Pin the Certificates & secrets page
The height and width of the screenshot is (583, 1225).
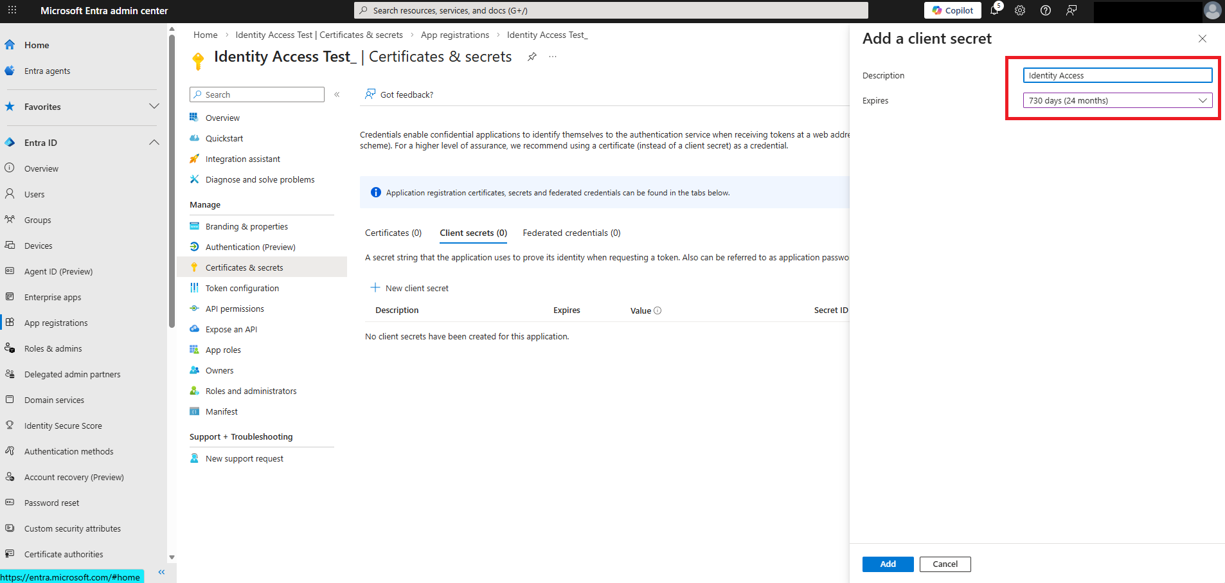point(532,57)
